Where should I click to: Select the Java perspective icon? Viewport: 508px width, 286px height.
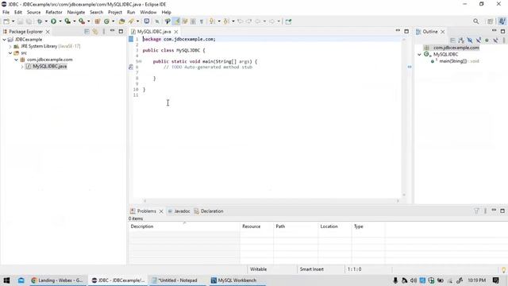pos(502,21)
